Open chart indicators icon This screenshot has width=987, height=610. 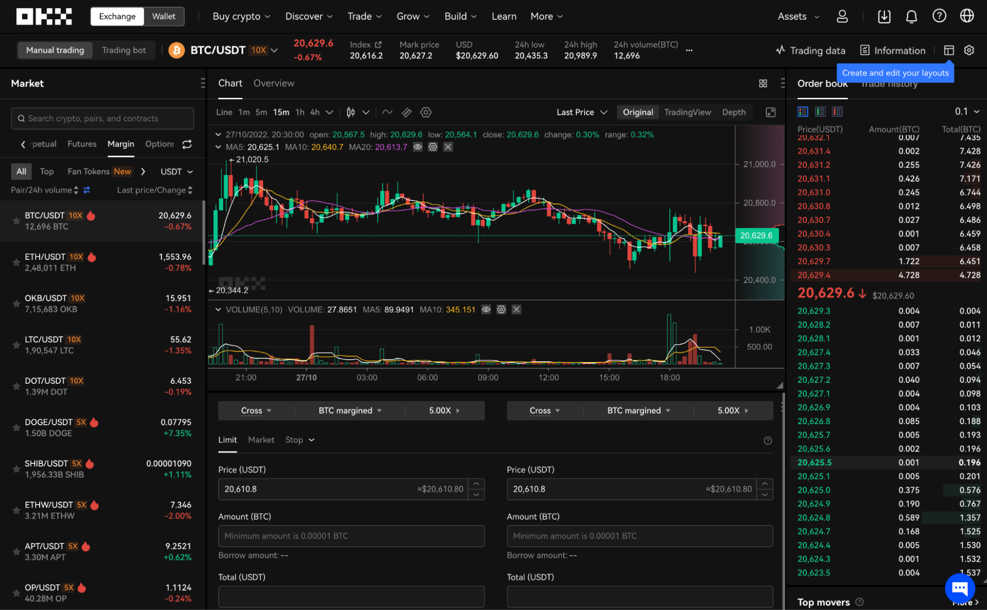[x=387, y=112]
